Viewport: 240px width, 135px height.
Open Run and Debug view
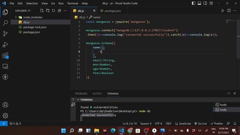[5, 45]
